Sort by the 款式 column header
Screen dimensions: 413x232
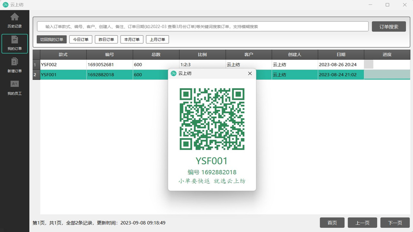tap(63, 54)
